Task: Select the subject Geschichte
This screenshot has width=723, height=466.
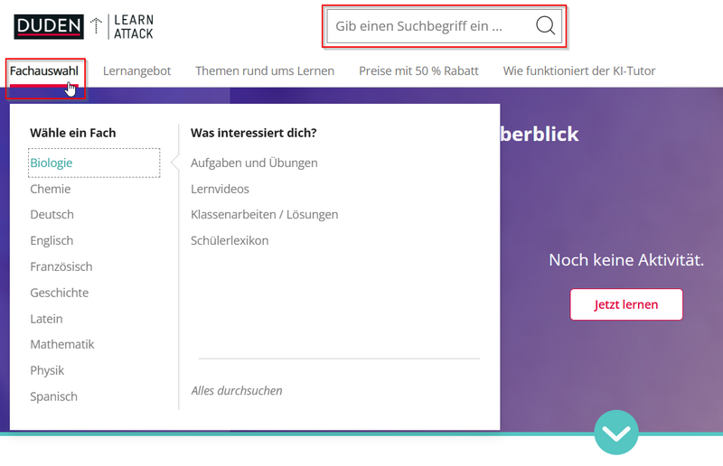Action: point(60,293)
